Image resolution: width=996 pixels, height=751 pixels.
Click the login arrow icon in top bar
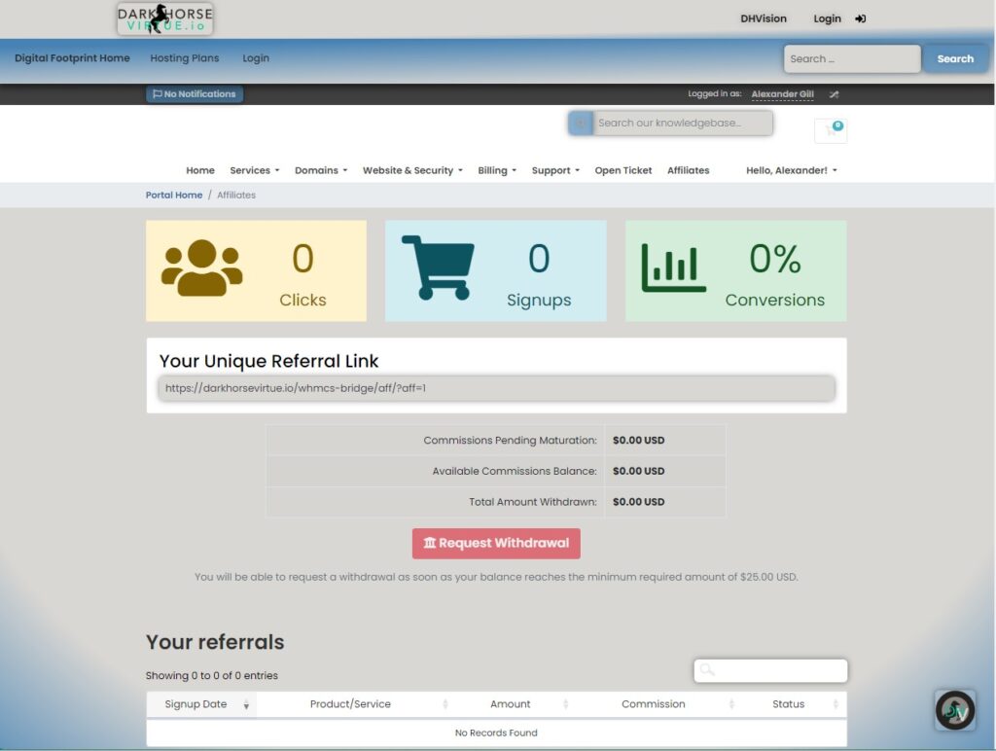(x=860, y=18)
